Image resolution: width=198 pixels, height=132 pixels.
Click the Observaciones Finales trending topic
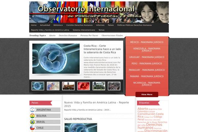pos(112,36)
